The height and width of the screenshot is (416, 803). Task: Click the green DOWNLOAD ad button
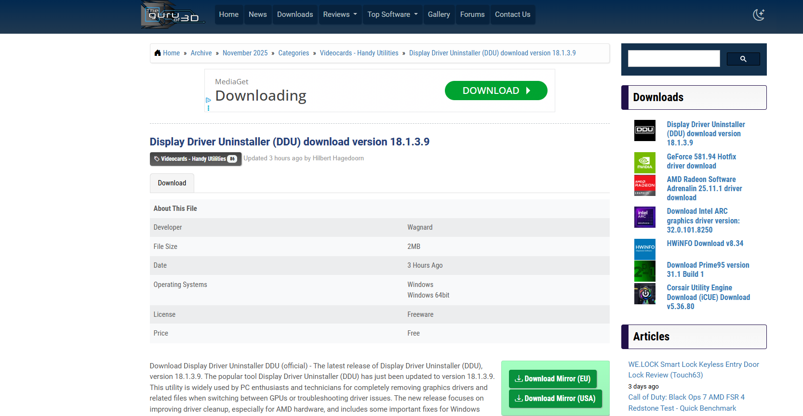coord(496,91)
